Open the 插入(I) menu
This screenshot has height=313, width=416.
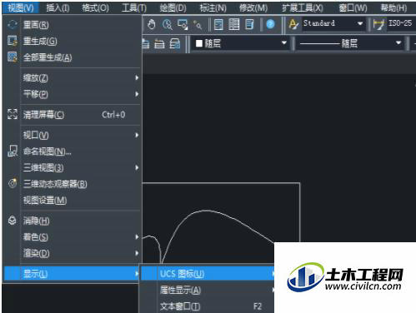(58, 7)
